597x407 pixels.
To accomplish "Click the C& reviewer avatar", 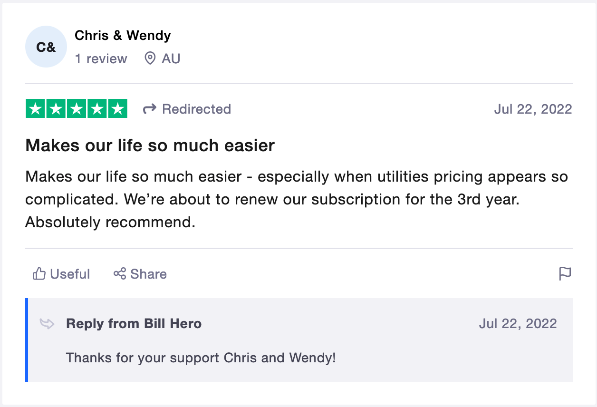I will 46,47.
